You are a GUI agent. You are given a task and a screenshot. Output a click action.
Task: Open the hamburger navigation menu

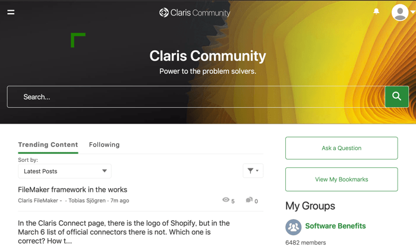tap(11, 12)
